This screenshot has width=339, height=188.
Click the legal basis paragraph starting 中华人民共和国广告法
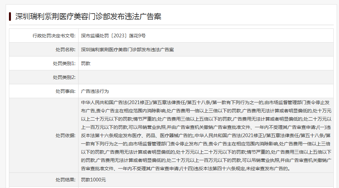coord(206,135)
